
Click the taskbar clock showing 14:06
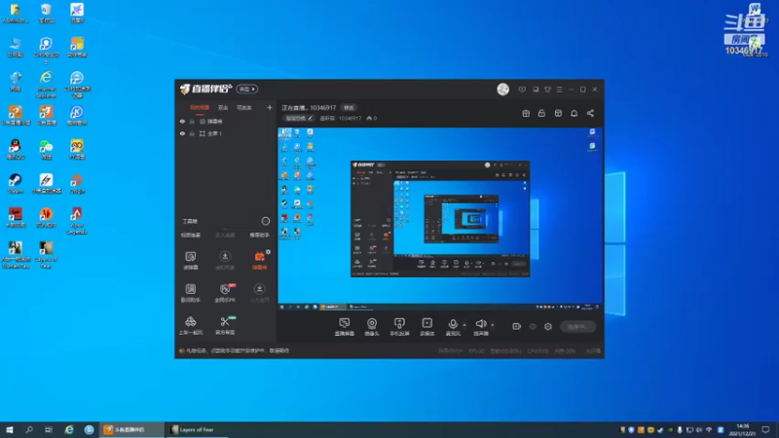click(742, 429)
